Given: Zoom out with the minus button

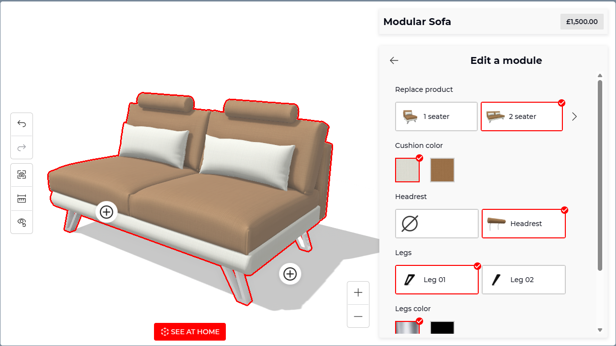Looking at the screenshot, I should tap(358, 316).
